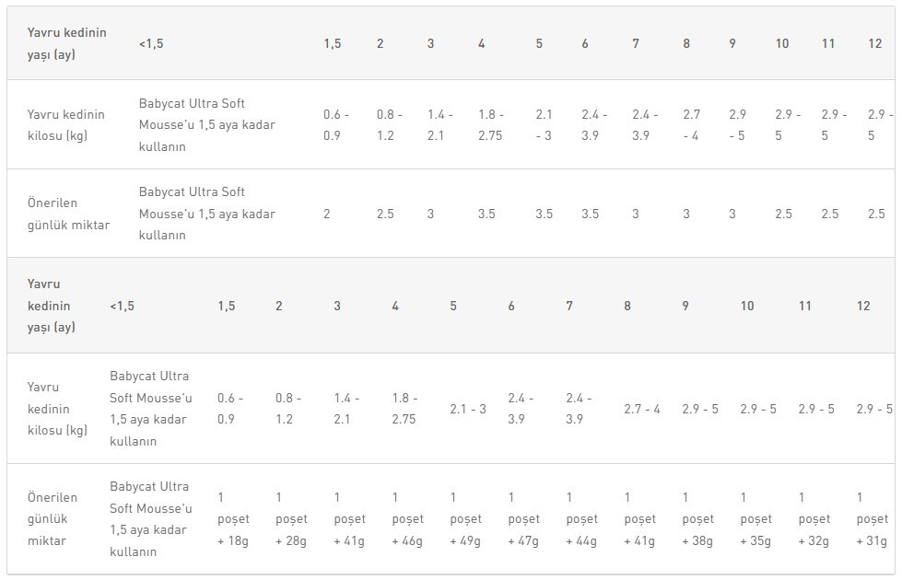This screenshot has height=580, width=902.
Task: Click the first table's 'Yavru kedinin yaşı (ay)' header
Action: coord(66,43)
